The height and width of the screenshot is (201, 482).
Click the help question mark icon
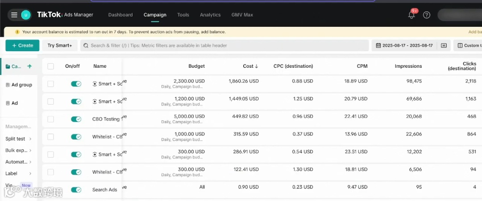pyautogui.click(x=427, y=15)
